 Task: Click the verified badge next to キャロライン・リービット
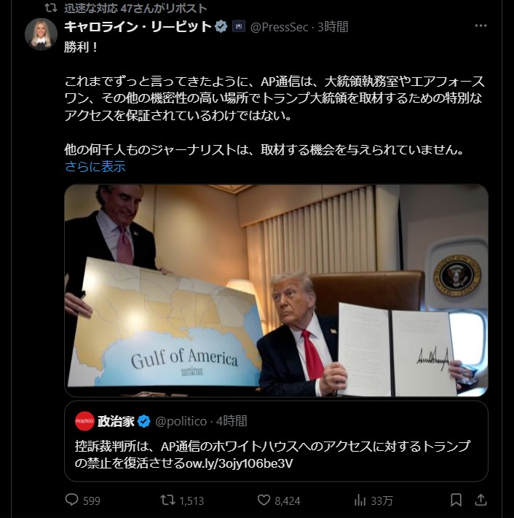coord(221,26)
